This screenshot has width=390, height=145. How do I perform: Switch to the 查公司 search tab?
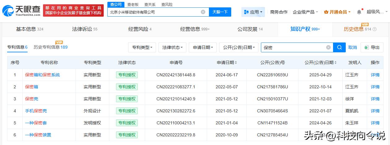[x=116, y=4]
